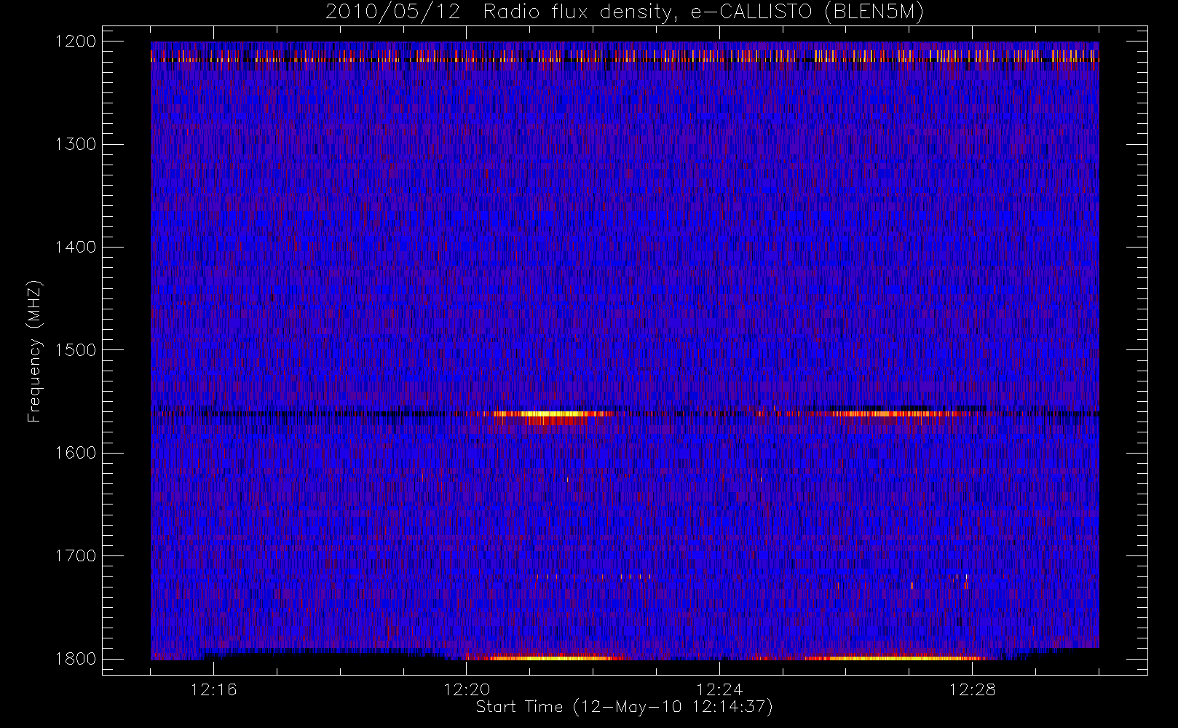
Task: Click the plot title 'Radio flux density, e-CALLISTO (BLEN5M)'
Action: point(703,12)
